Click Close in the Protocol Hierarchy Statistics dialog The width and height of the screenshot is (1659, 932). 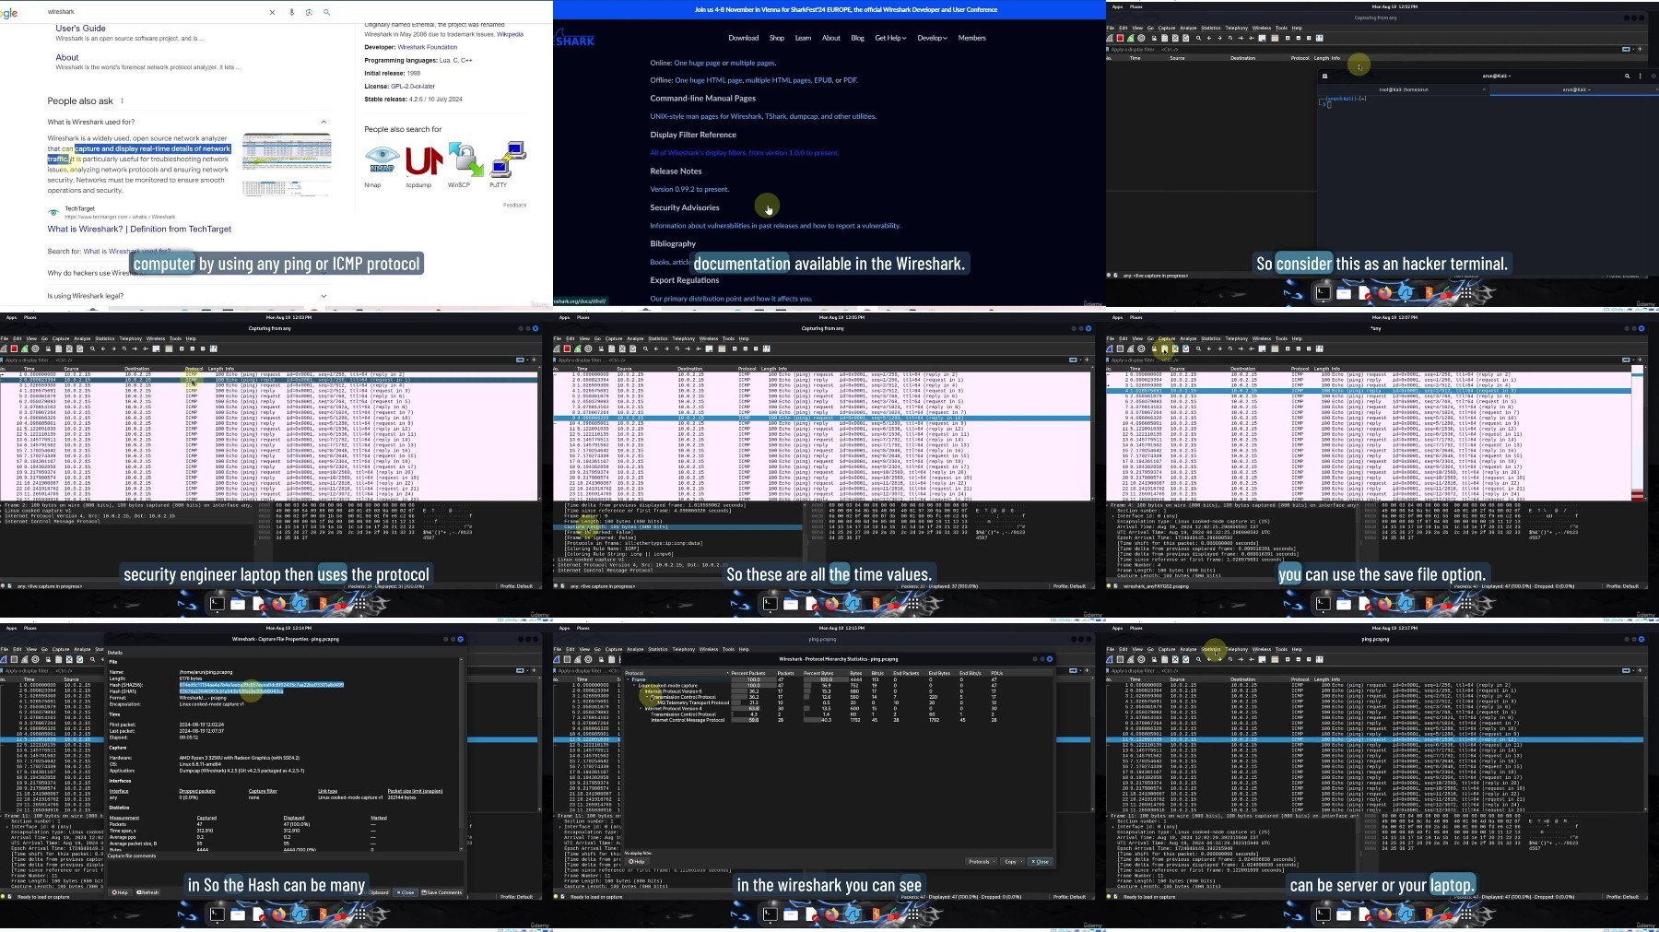(1040, 861)
